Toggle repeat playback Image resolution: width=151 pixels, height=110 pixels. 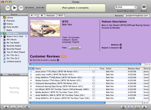[x=20, y=107]
